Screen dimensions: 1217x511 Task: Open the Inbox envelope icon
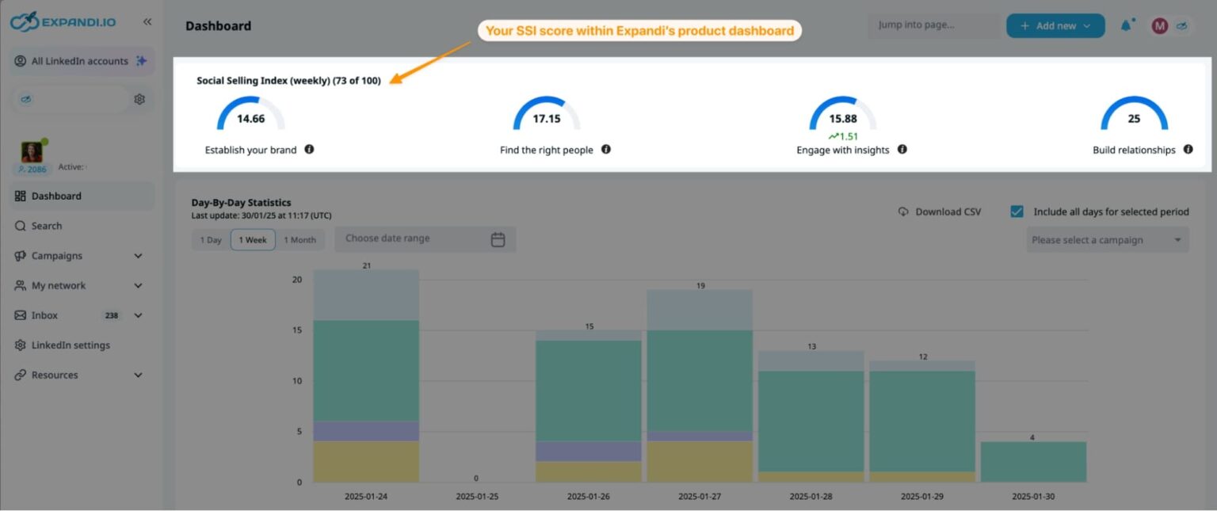(x=19, y=315)
